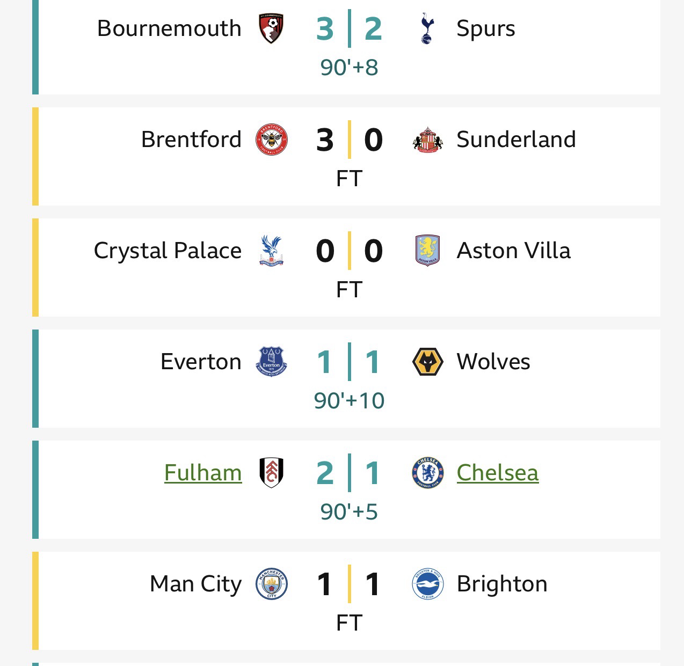
Task: Click the Fulham club crest
Action: [271, 473]
